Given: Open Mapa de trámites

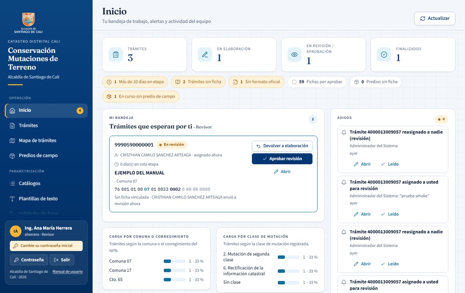Looking at the screenshot, I should pyautogui.click(x=46, y=140).
